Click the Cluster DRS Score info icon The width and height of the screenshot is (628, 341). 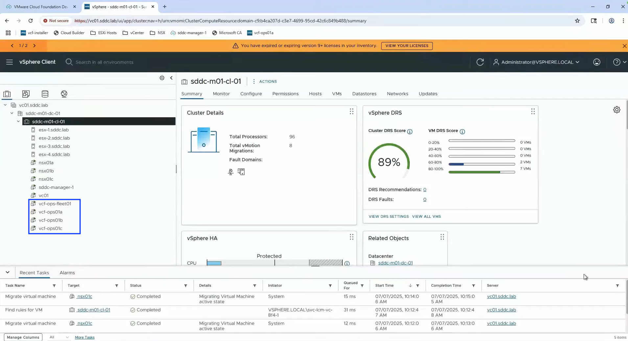click(x=410, y=131)
